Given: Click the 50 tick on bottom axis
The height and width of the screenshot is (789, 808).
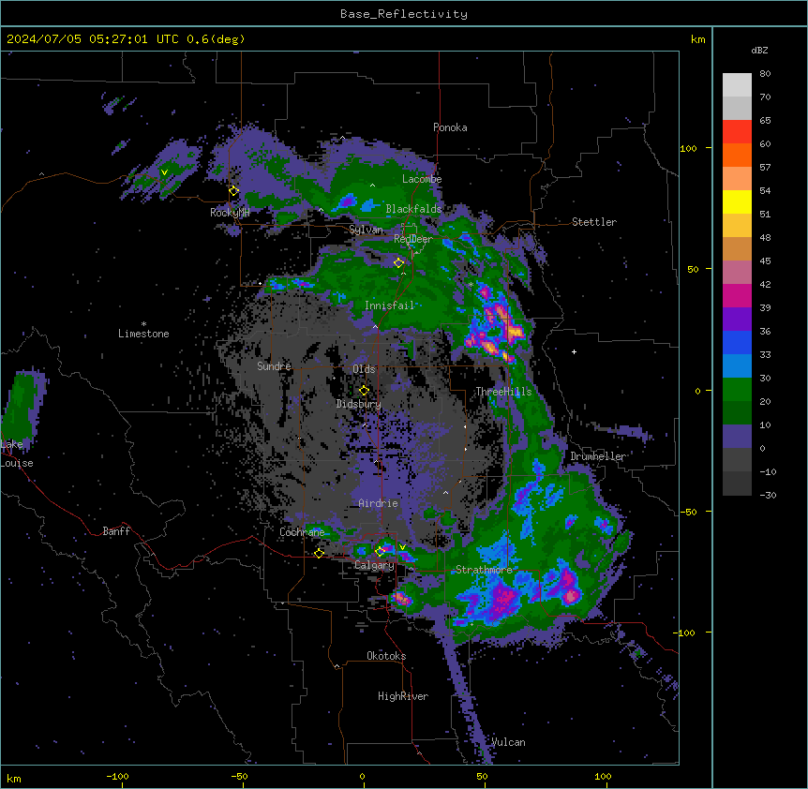Looking at the screenshot, I should (x=482, y=776).
